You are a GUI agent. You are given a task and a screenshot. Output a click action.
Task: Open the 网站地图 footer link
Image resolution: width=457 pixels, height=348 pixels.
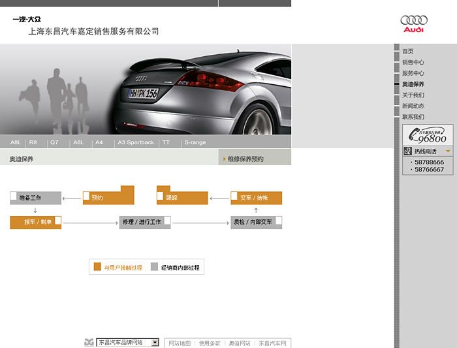click(x=180, y=343)
